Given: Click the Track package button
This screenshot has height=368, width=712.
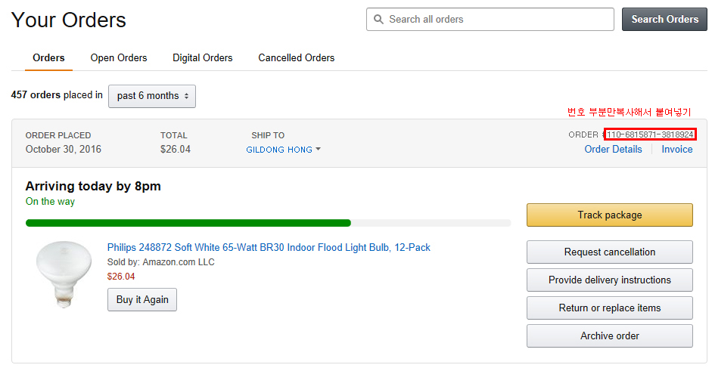Looking at the screenshot, I should 609,215.
